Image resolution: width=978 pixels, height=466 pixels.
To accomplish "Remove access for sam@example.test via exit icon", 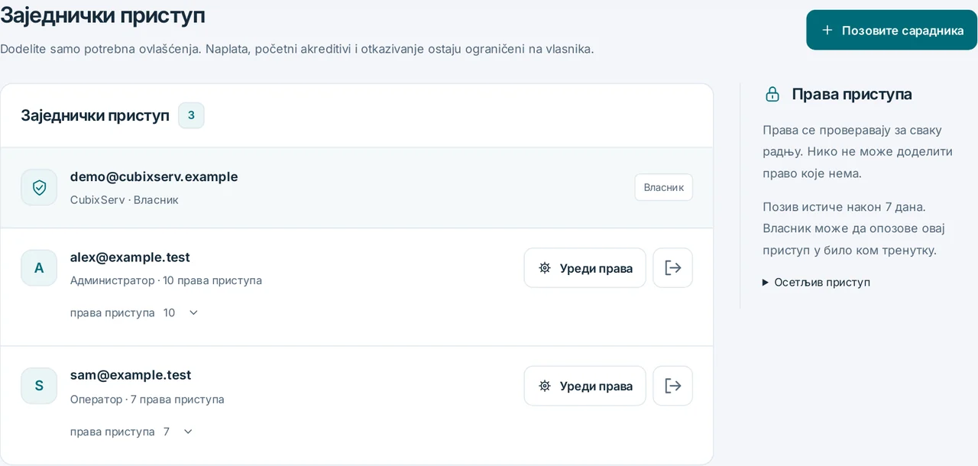I will point(672,386).
